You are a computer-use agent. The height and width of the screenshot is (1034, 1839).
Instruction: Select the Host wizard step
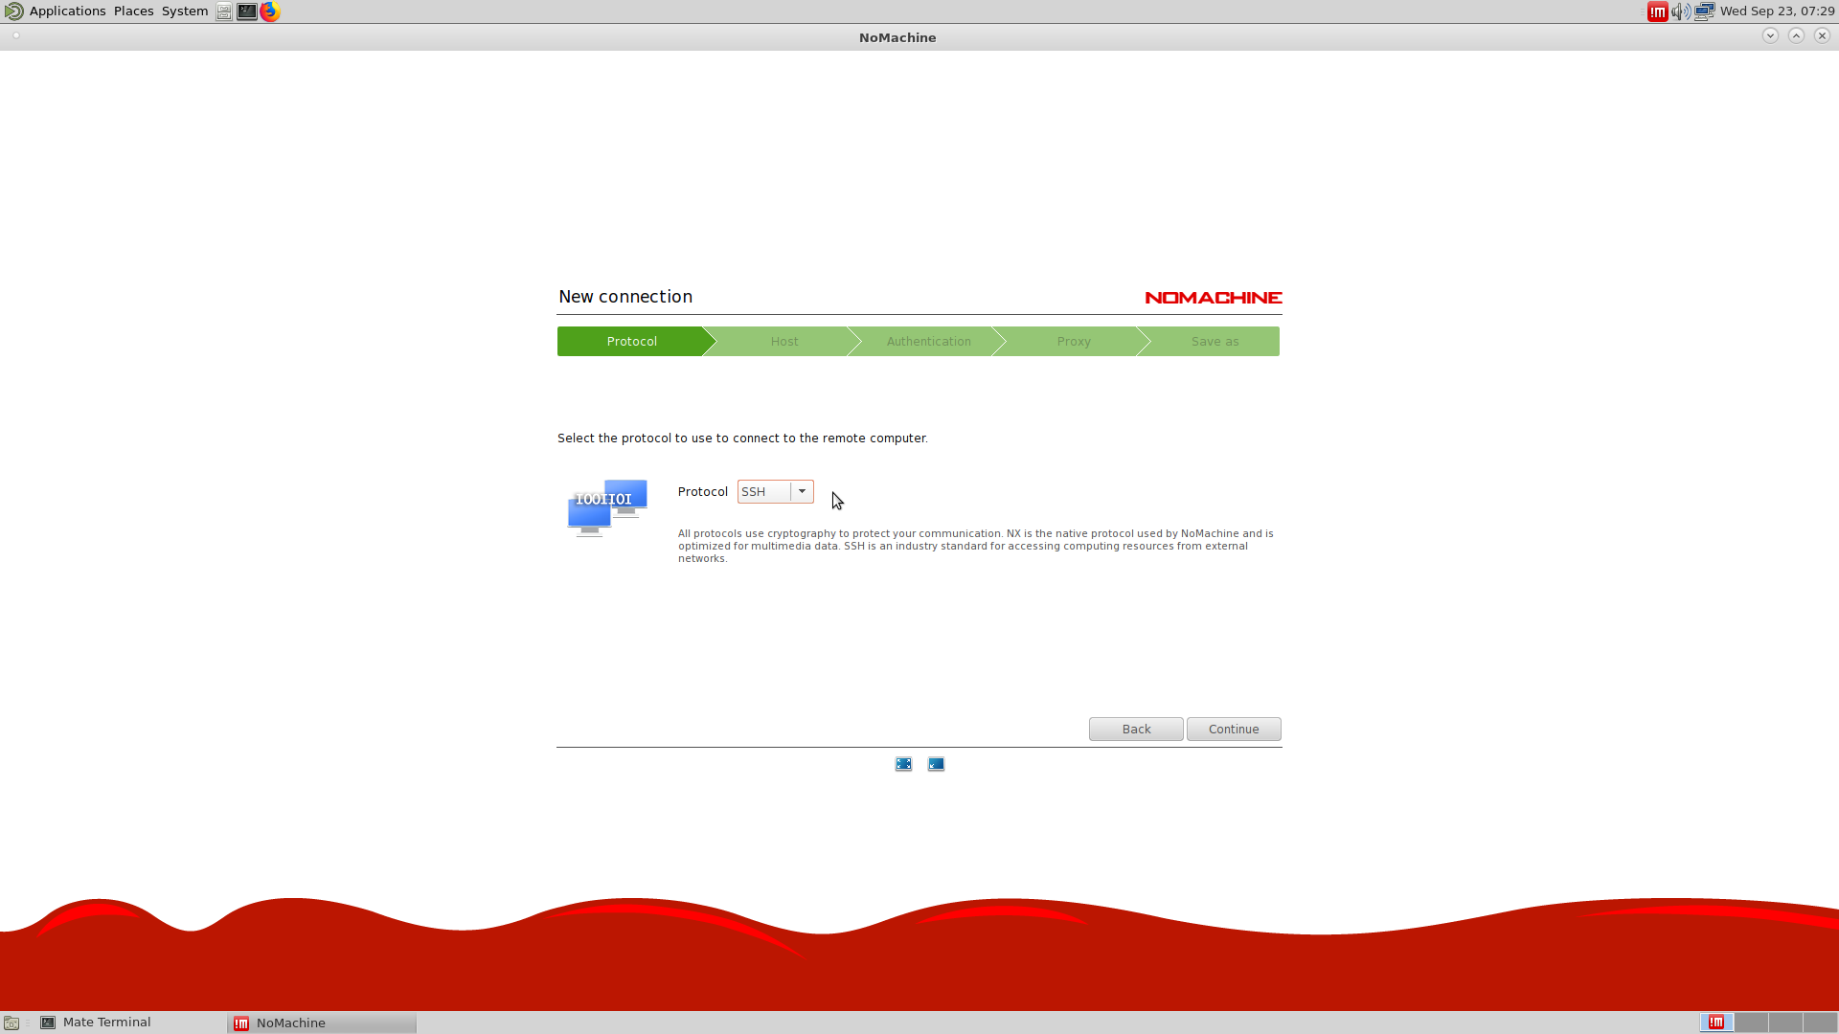[x=784, y=342]
